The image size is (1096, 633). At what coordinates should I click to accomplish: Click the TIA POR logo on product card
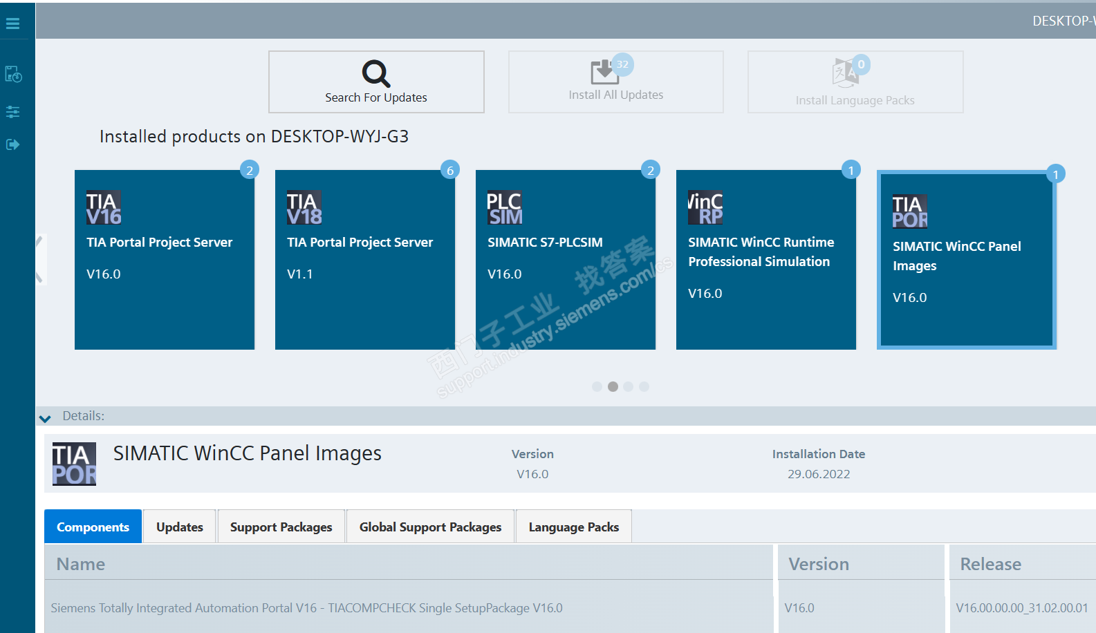coord(910,211)
